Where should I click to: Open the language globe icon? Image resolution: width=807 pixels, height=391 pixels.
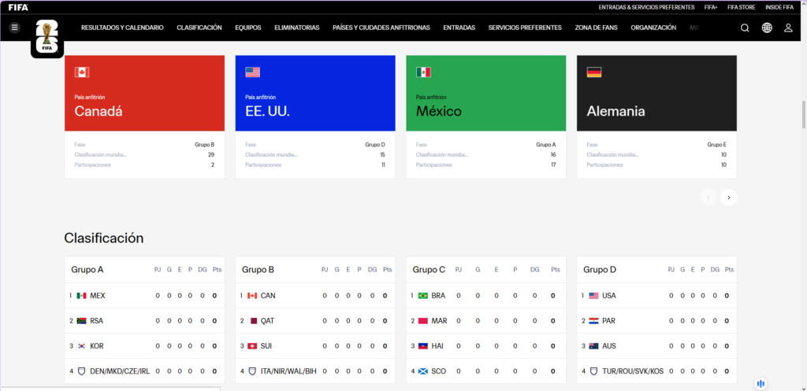(x=767, y=28)
